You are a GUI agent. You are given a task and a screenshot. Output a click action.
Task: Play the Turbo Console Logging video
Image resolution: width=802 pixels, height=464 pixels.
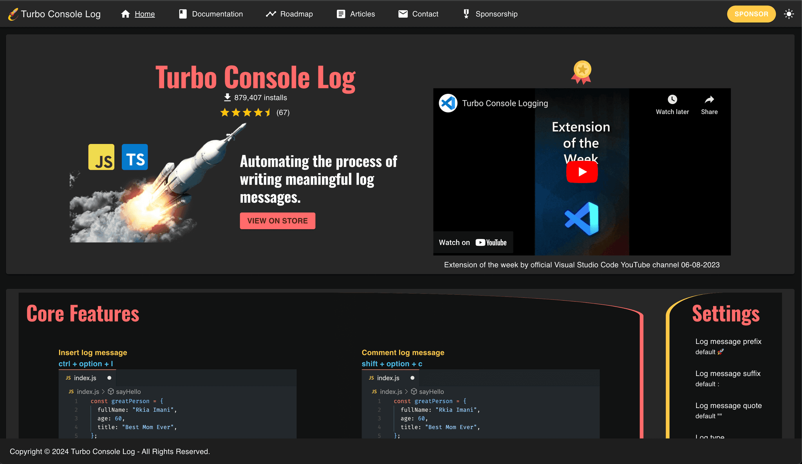click(x=582, y=171)
